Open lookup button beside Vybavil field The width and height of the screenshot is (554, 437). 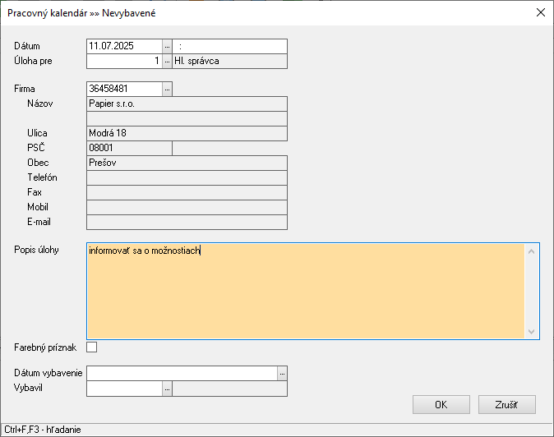[x=167, y=388]
